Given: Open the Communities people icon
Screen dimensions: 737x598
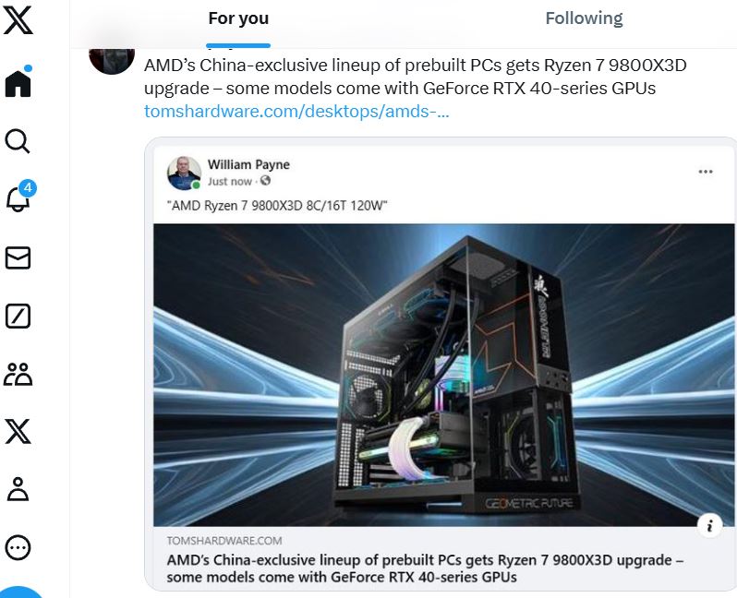Looking at the screenshot, I should [x=18, y=374].
